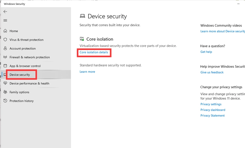Select Device security in sidebar
Screen dimensions: 245x148
[20, 75]
